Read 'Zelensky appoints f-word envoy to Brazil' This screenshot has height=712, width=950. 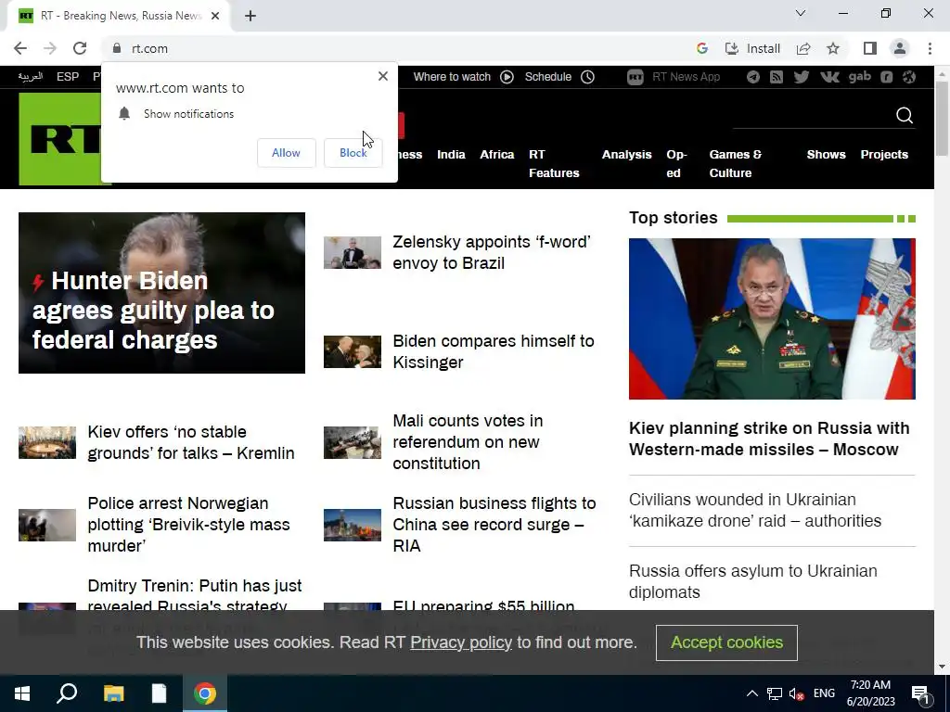coord(492,252)
